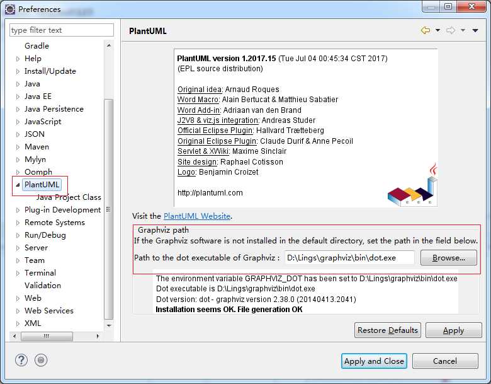This screenshot has width=491, height=384.
Task: Expand the Install/Update tree node
Action: (x=18, y=71)
